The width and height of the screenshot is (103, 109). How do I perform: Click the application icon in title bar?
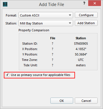pyautogui.click(x=5, y=4)
